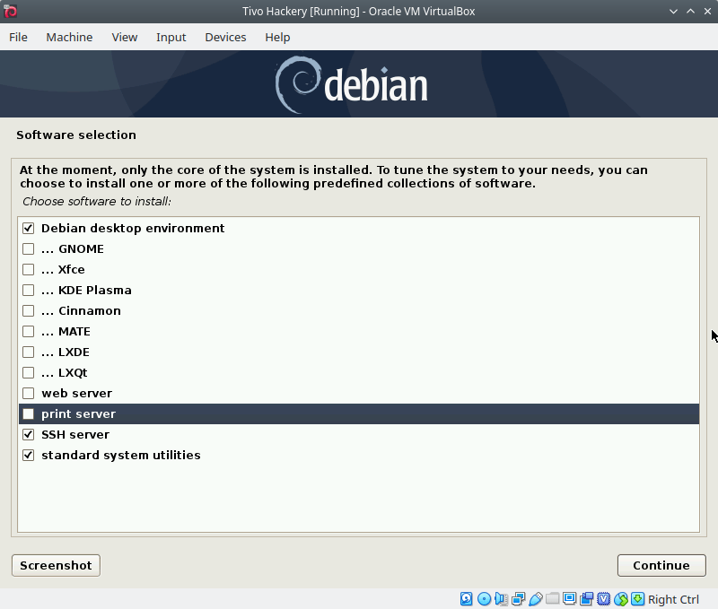718x609 pixels.
Task: Click the USB devices status icon
Action: [x=535, y=598]
